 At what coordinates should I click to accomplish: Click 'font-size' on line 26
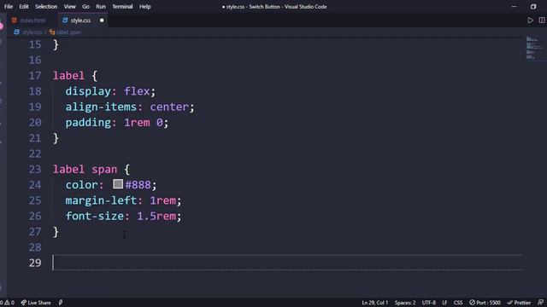pos(95,216)
